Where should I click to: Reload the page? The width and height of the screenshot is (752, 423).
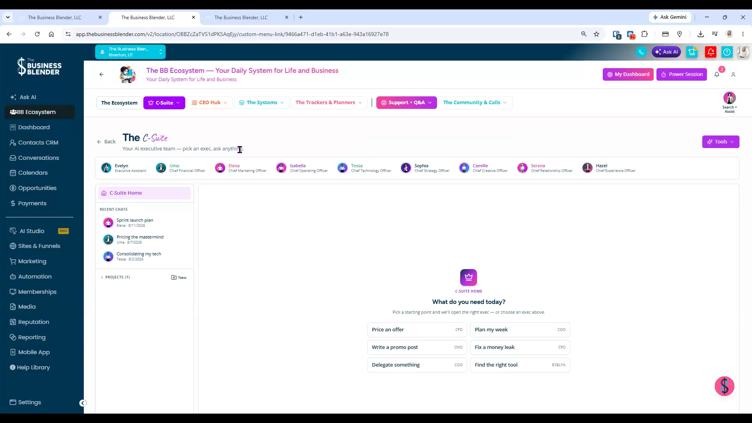coord(37,34)
